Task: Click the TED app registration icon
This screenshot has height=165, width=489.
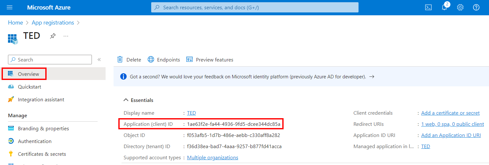Action: click(x=13, y=39)
